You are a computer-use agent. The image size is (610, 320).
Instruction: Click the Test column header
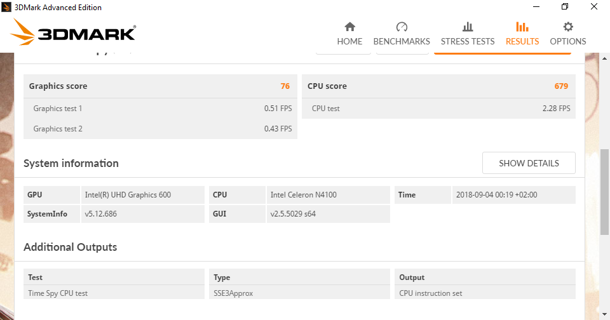(114, 277)
